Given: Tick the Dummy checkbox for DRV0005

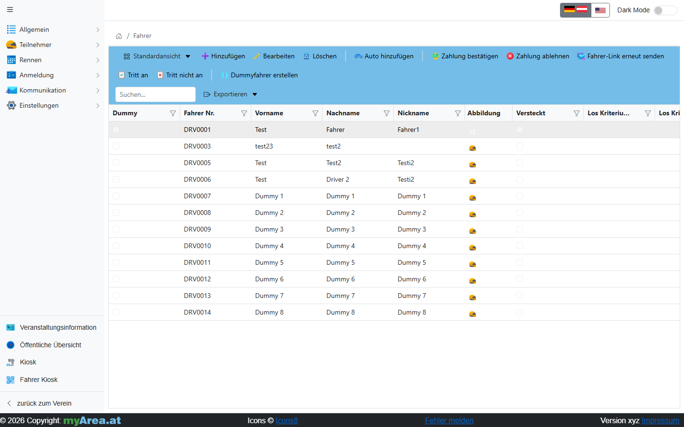Looking at the screenshot, I should point(116,163).
